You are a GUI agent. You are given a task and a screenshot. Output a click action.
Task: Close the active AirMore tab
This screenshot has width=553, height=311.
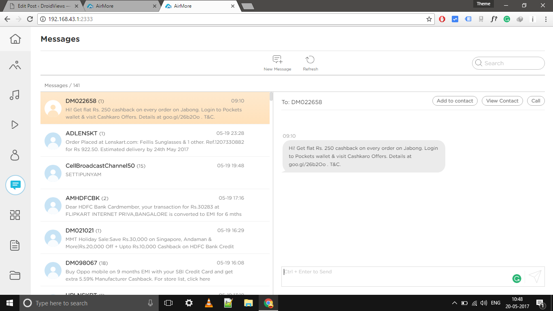tap(232, 6)
